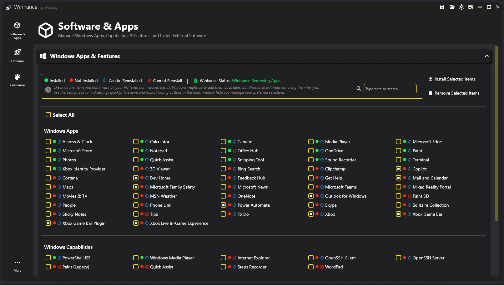Select the OpenSSH Server checkbox
This screenshot has height=285, width=504.
point(399,258)
